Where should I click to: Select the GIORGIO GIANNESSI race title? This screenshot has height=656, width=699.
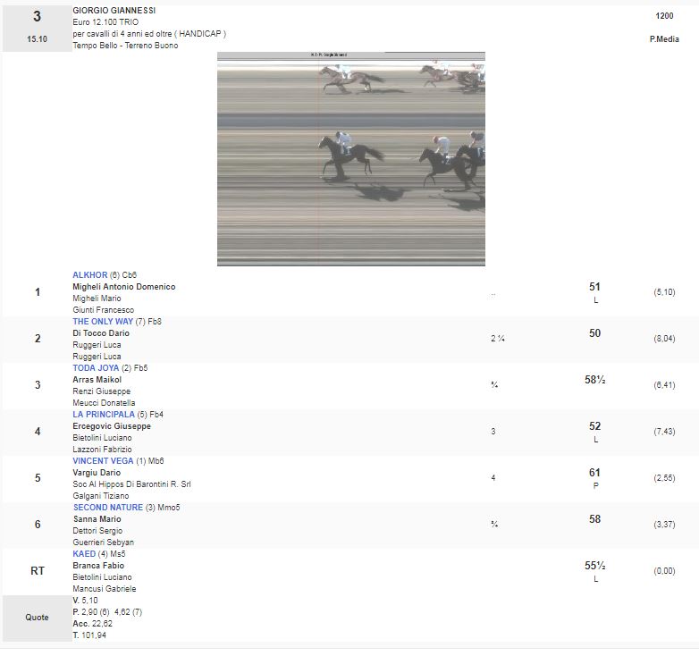tap(114, 11)
